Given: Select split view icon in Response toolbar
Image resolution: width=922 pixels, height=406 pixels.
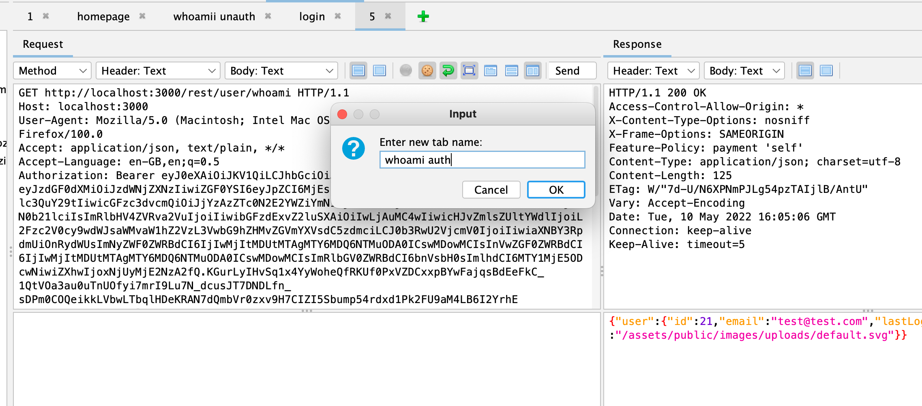Looking at the screenshot, I should (805, 71).
